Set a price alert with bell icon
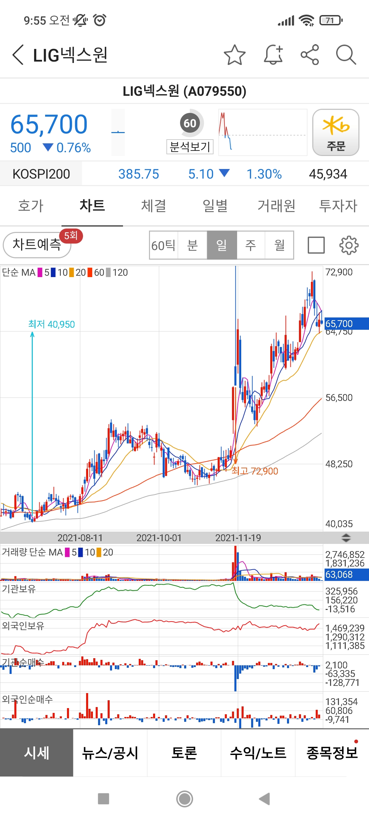The height and width of the screenshot is (821, 369). [273, 55]
